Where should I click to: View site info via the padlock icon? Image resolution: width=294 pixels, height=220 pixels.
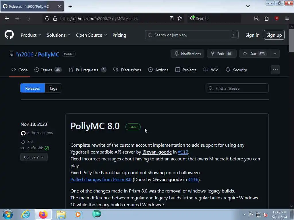coord(55,18)
